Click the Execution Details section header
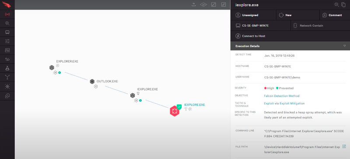350x159 pixels. tap(290, 46)
